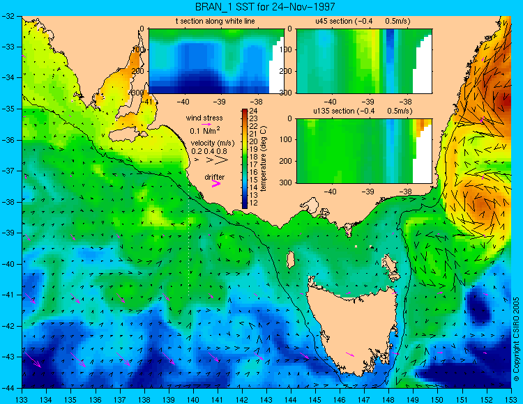Open the temperature section inset plot
523x404 pixels.
coord(216,61)
